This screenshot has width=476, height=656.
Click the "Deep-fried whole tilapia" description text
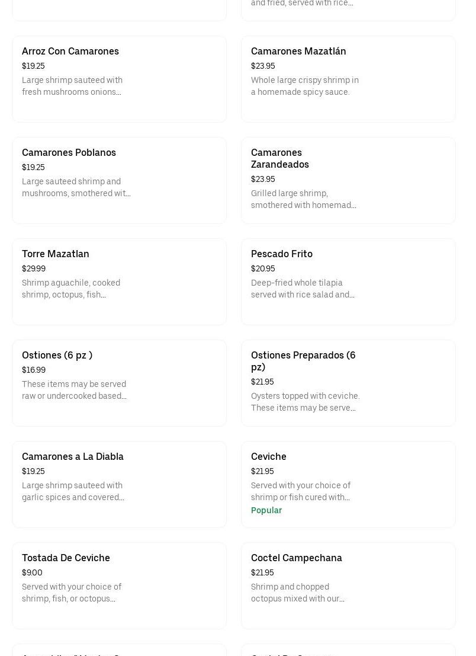[x=303, y=289]
